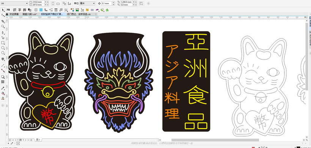Viewport: 311px width, 148px height.
Task: Open the A4 page size dropdown
Action: point(27,3)
